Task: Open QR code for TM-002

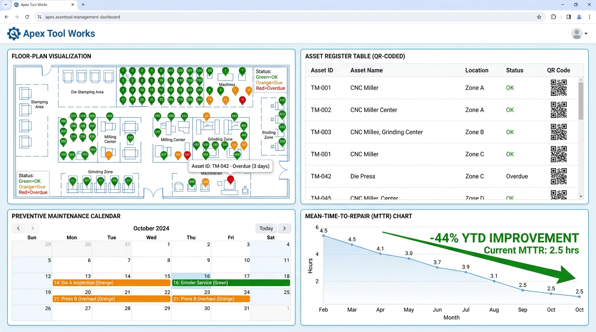Action: 558,110
